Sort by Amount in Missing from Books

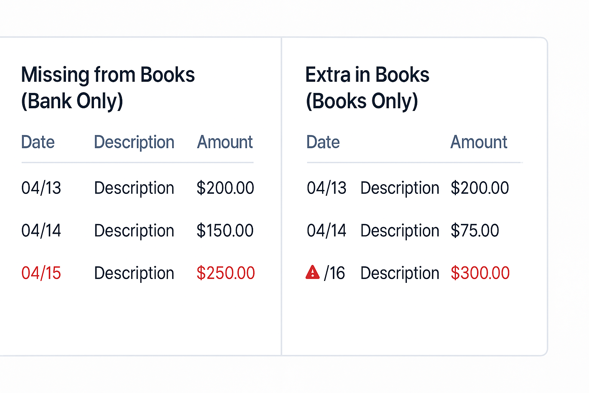click(225, 142)
